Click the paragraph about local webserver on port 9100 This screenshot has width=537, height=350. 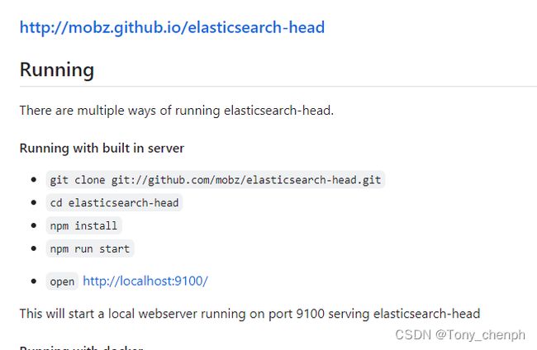click(x=249, y=314)
